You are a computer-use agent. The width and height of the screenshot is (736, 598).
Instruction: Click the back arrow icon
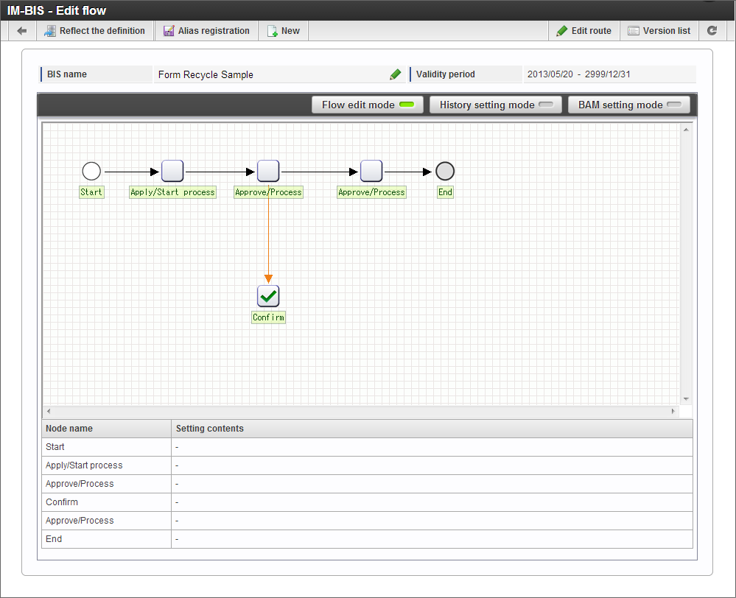tap(21, 31)
